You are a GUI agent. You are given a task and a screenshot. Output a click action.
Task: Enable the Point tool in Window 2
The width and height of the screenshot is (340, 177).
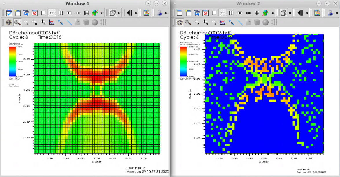pos(231,22)
